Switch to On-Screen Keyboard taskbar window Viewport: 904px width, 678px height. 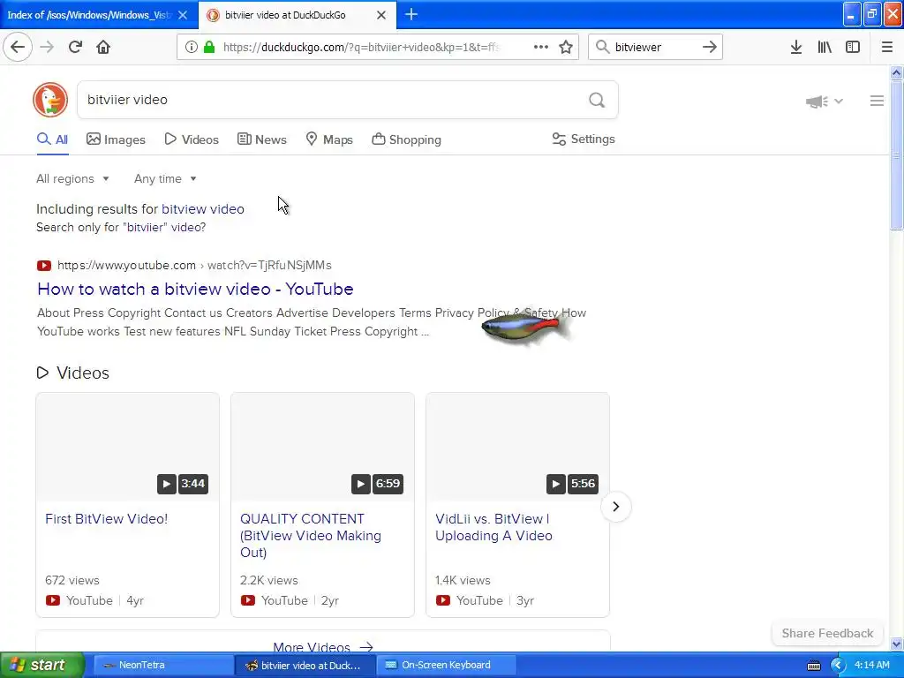click(x=446, y=666)
